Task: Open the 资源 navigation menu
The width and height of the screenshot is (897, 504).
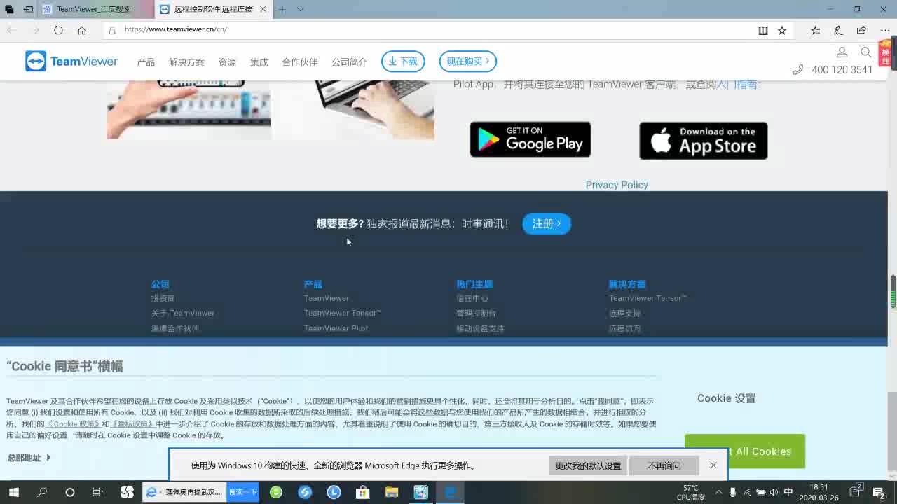Action: pyautogui.click(x=227, y=62)
